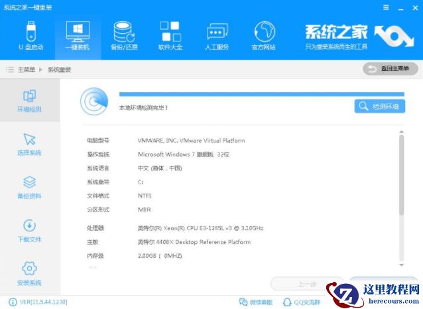Select the Xeon E3-1285L processor value
The width and height of the screenshot is (423, 309).
[x=200, y=228]
